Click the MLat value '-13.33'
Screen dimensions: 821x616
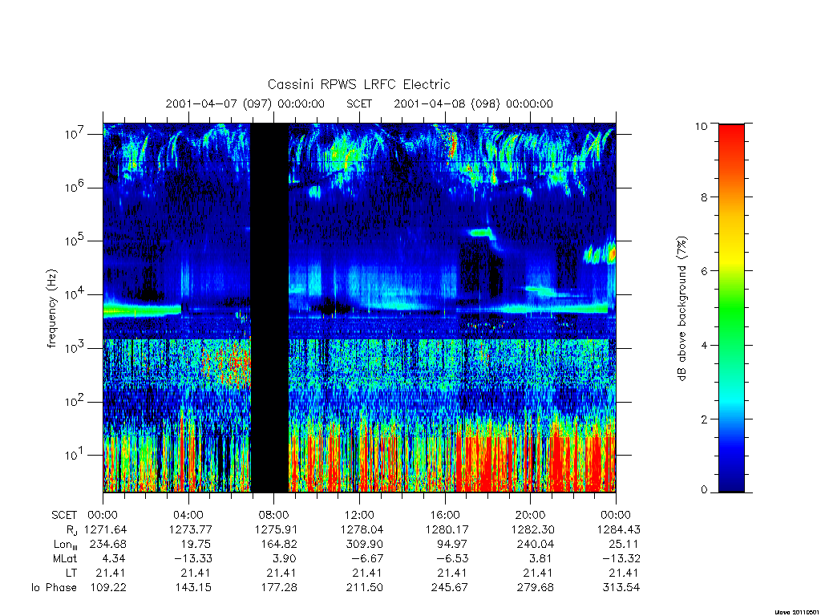193,558
